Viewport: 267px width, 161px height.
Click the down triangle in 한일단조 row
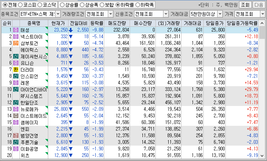(x=71, y=103)
